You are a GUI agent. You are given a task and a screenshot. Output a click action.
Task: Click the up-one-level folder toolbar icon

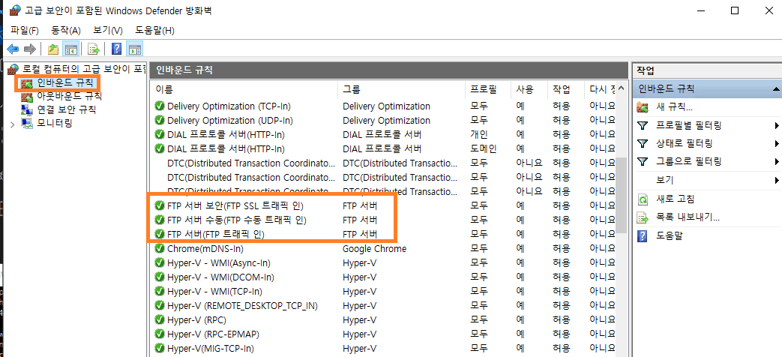(x=53, y=49)
